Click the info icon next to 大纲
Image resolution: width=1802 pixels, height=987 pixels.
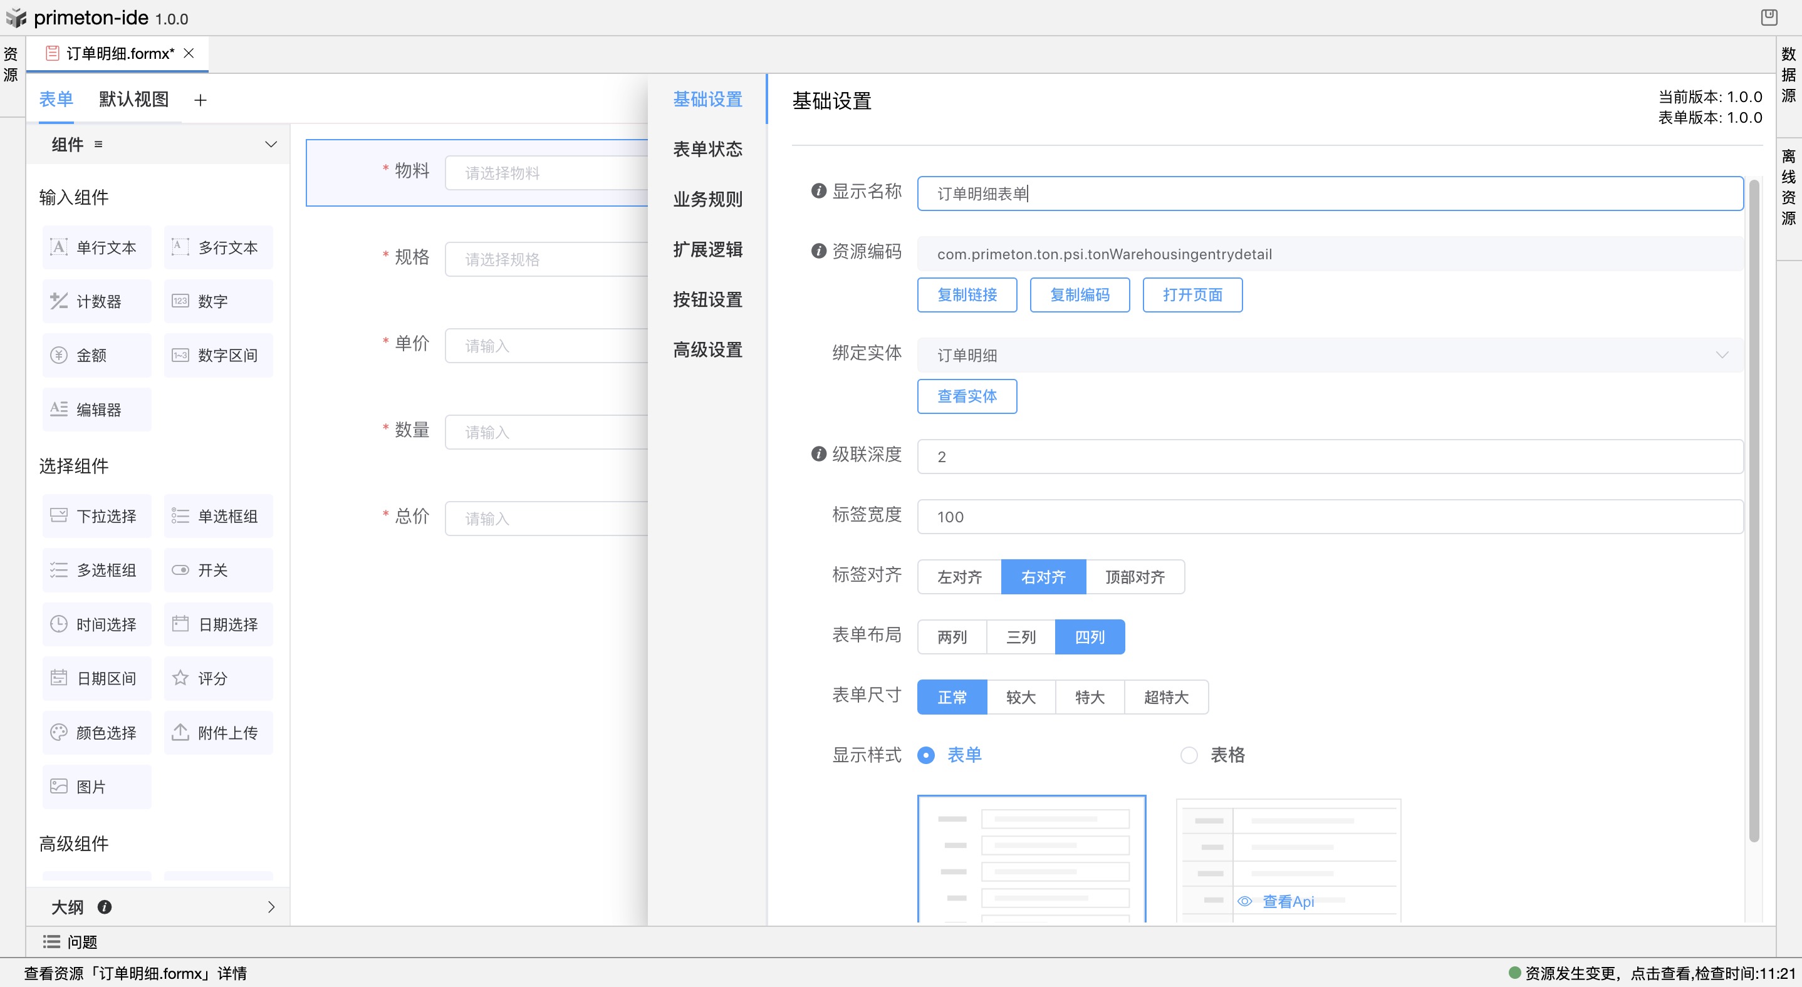105,907
